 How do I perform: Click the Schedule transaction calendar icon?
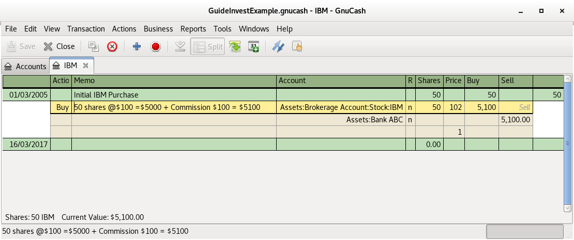[253, 46]
